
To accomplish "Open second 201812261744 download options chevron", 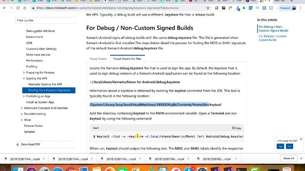I will pyautogui.click(x=92, y=159).
